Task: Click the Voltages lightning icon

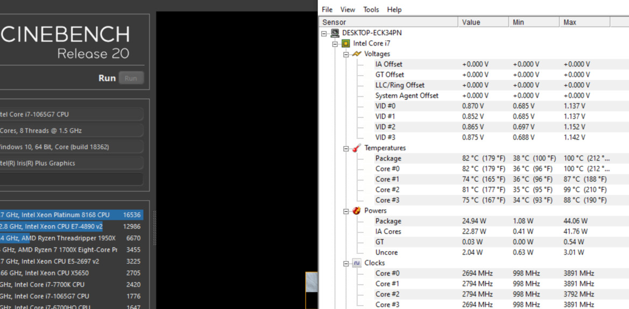Action: (x=356, y=54)
